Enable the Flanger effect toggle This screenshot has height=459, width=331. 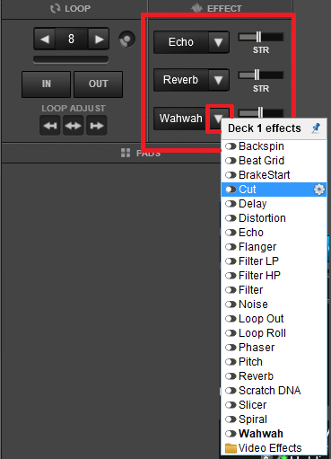click(231, 247)
